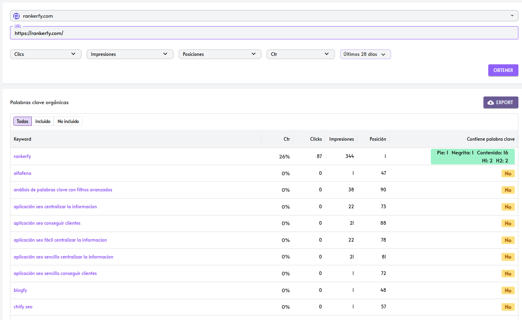The height and width of the screenshot is (320, 522).
Task: Open the altafena keyword link
Action: [22, 173]
